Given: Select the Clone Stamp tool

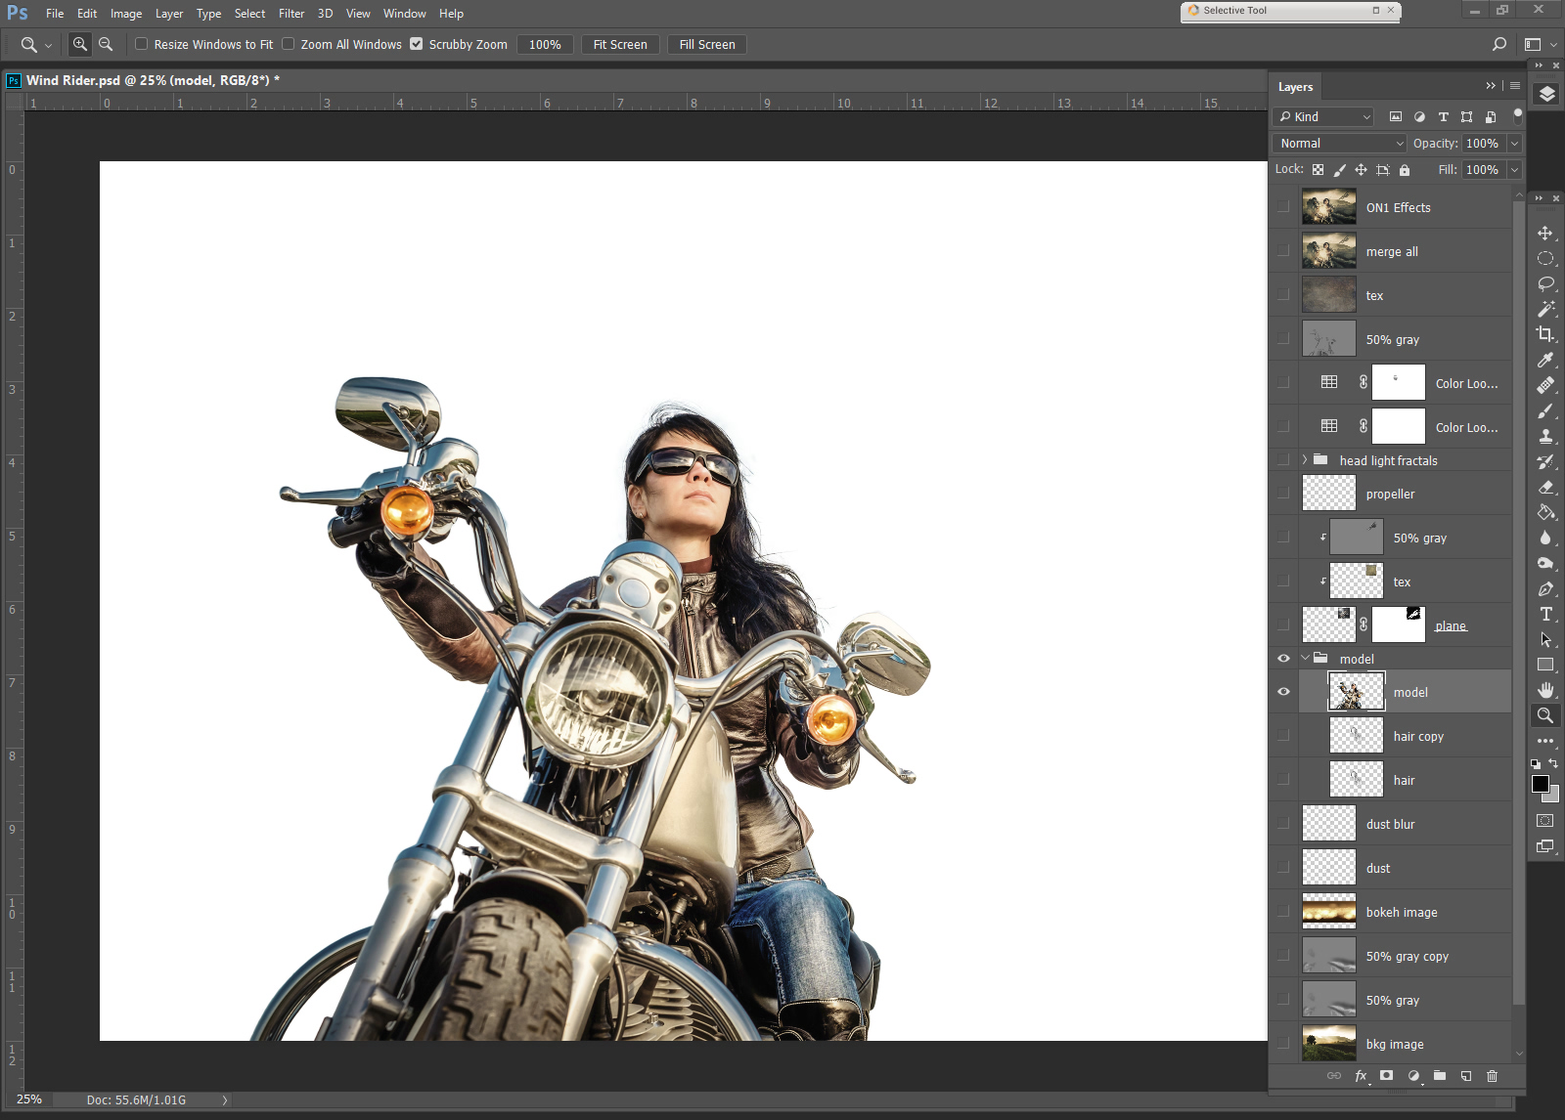Looking at the screenshot, I should click(x=1544, y=436).
